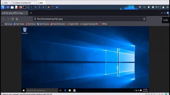Open the Kali Docs bookmark

point(31,24)
